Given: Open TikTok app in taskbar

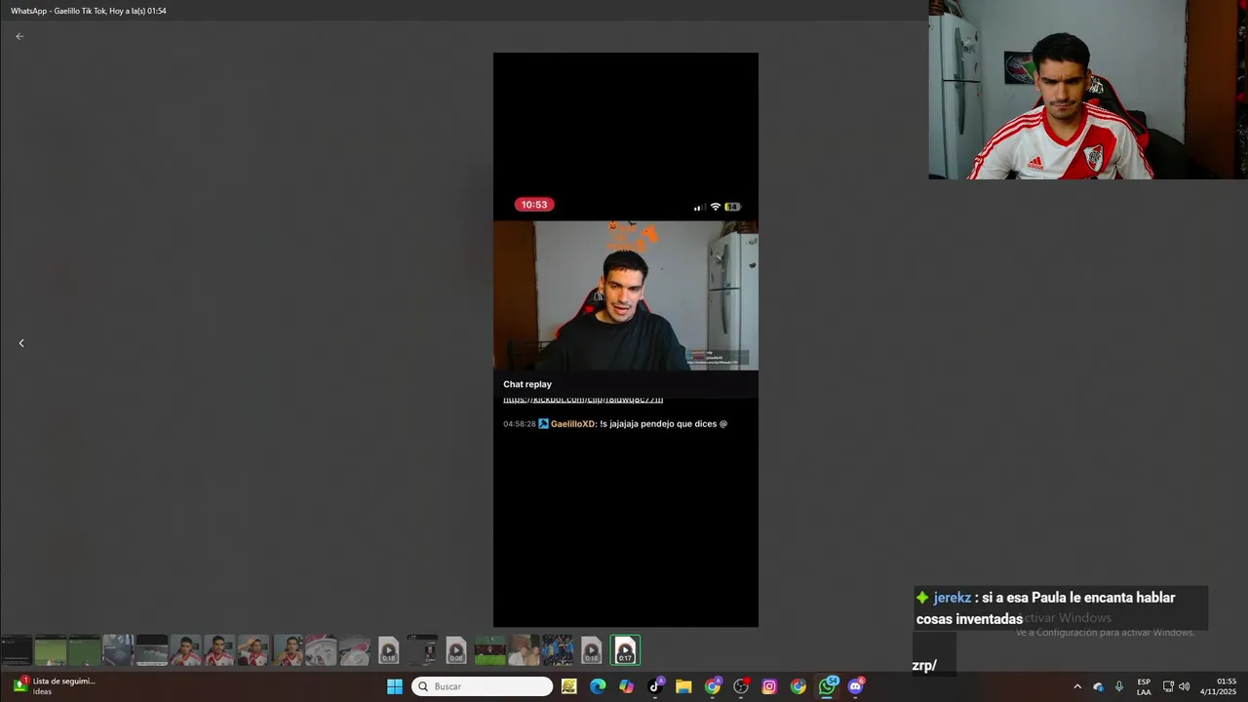Looking at the screenshot, I should 655,686.
